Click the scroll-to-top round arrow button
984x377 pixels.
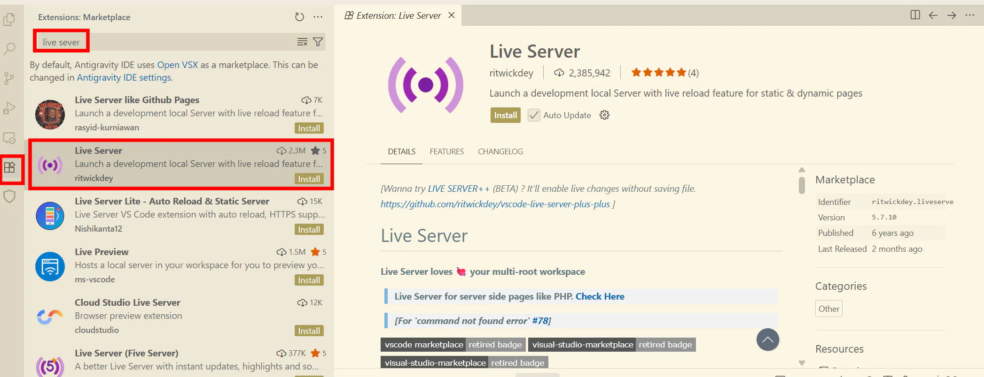[768, 340]
